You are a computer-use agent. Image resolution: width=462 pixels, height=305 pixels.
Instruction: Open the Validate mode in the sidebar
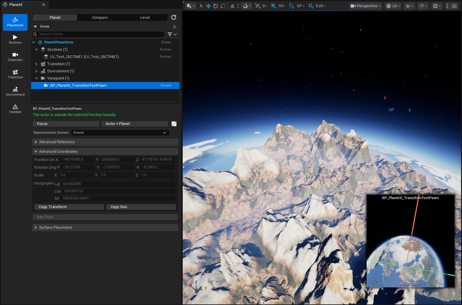[x=15, y=109]
